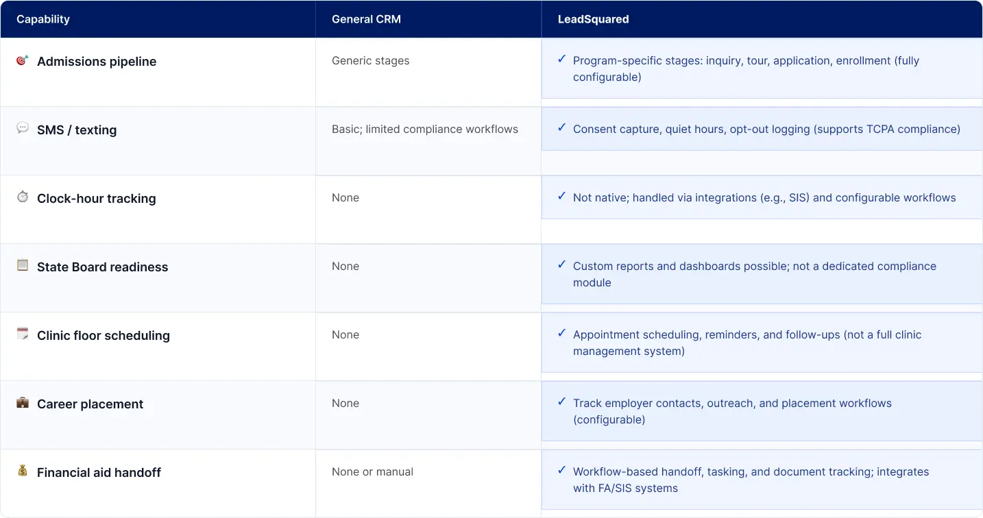Click the briefcase icon beside Career placement

[23, 402]
